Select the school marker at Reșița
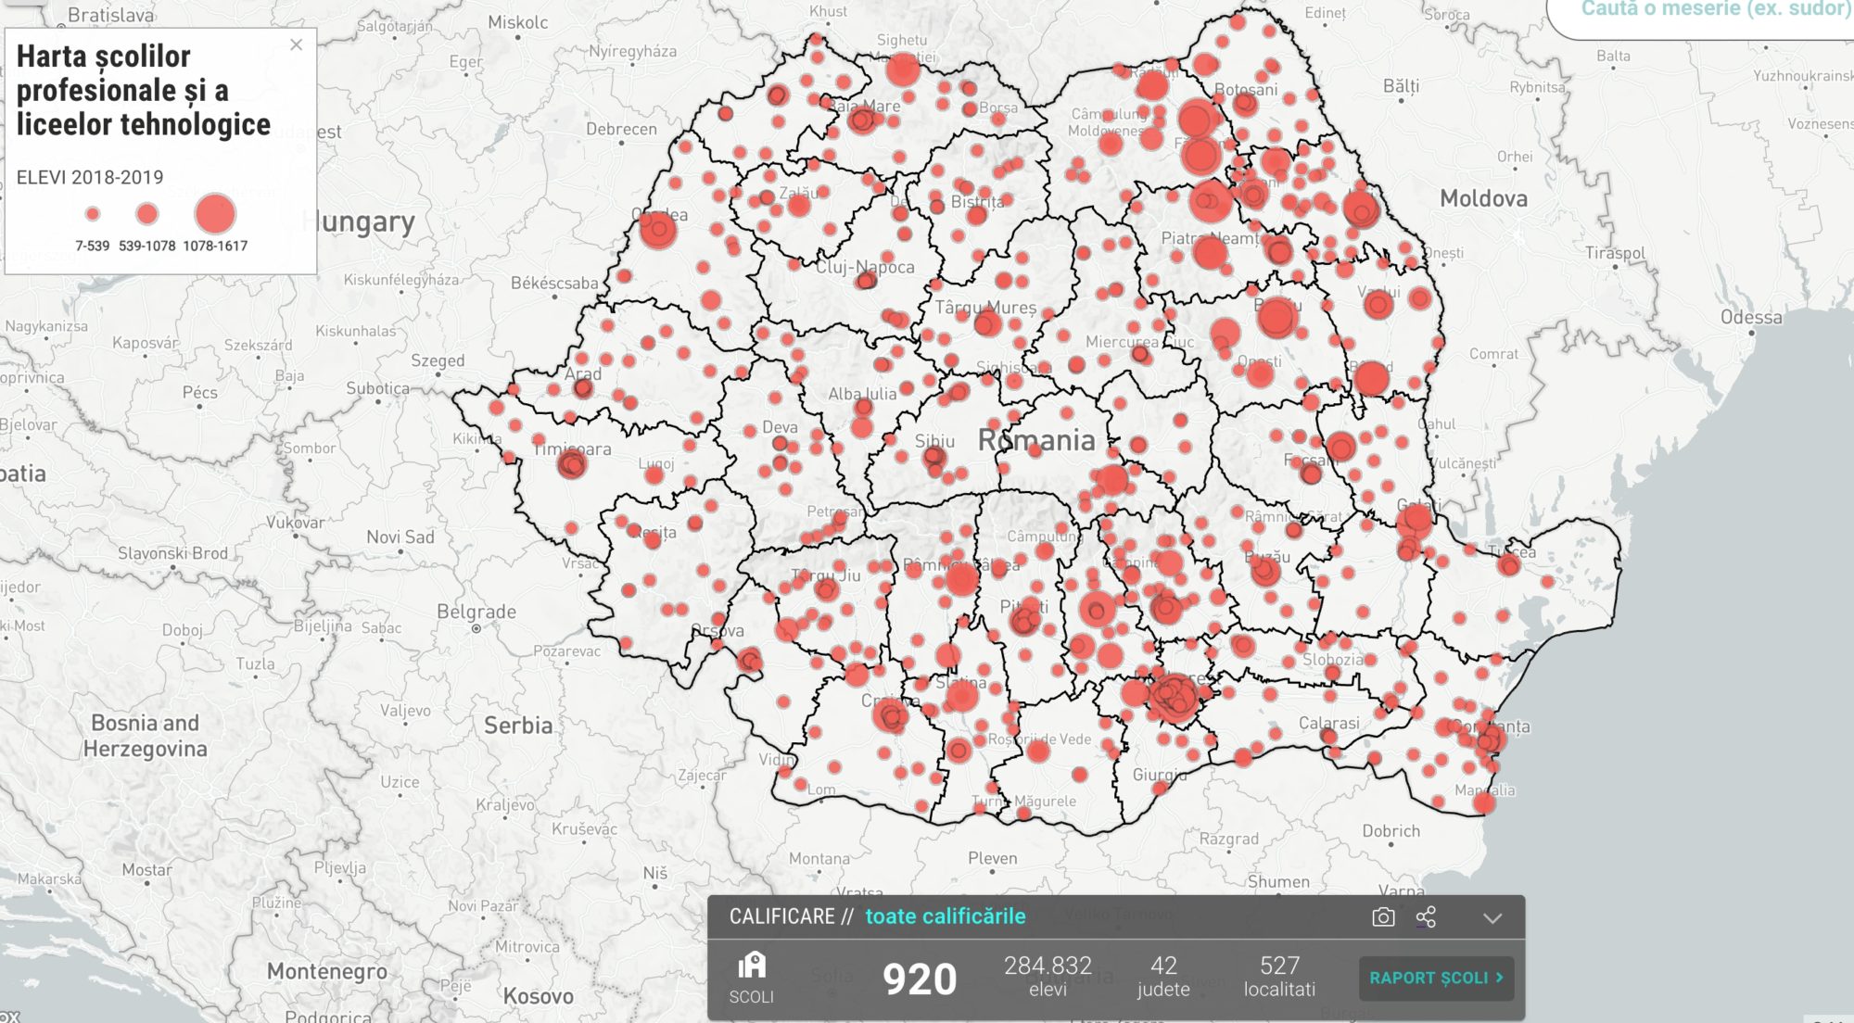Screen dimensions: 1854x1023 653,539
